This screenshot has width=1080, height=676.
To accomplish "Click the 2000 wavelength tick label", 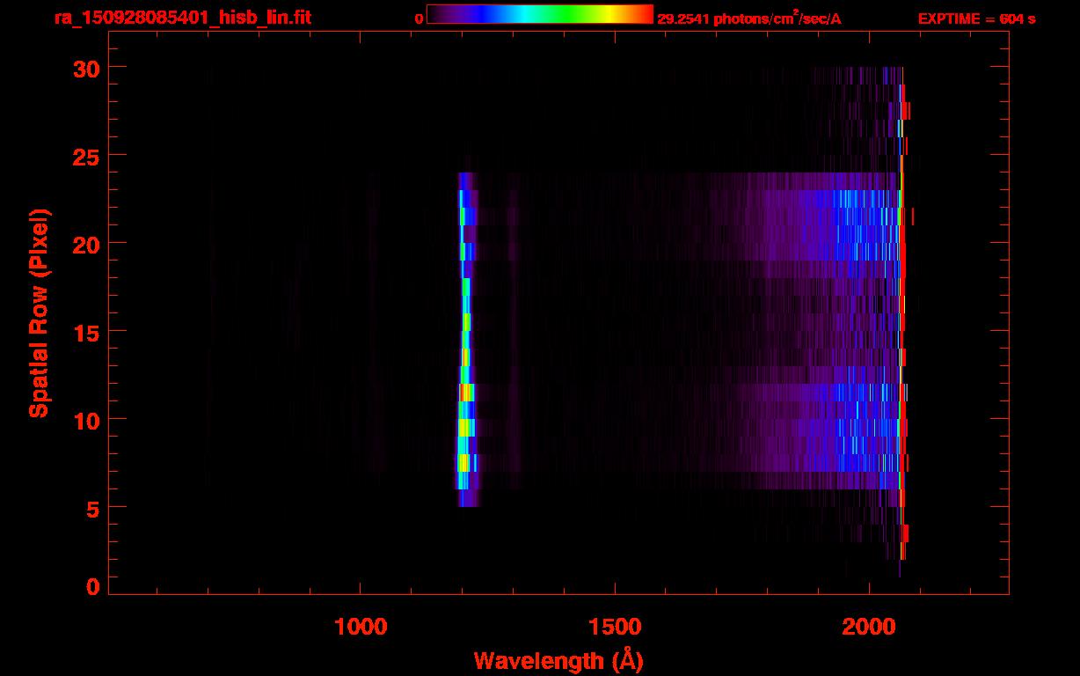I will coord(869,627).
